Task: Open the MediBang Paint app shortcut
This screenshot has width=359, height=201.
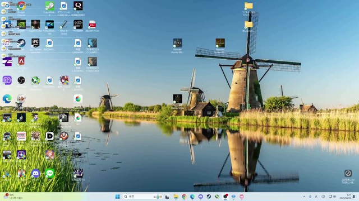Action: (78, 99)
